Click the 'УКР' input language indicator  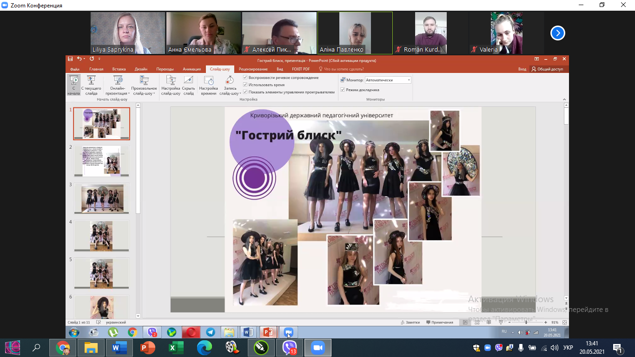coord(568,348)
